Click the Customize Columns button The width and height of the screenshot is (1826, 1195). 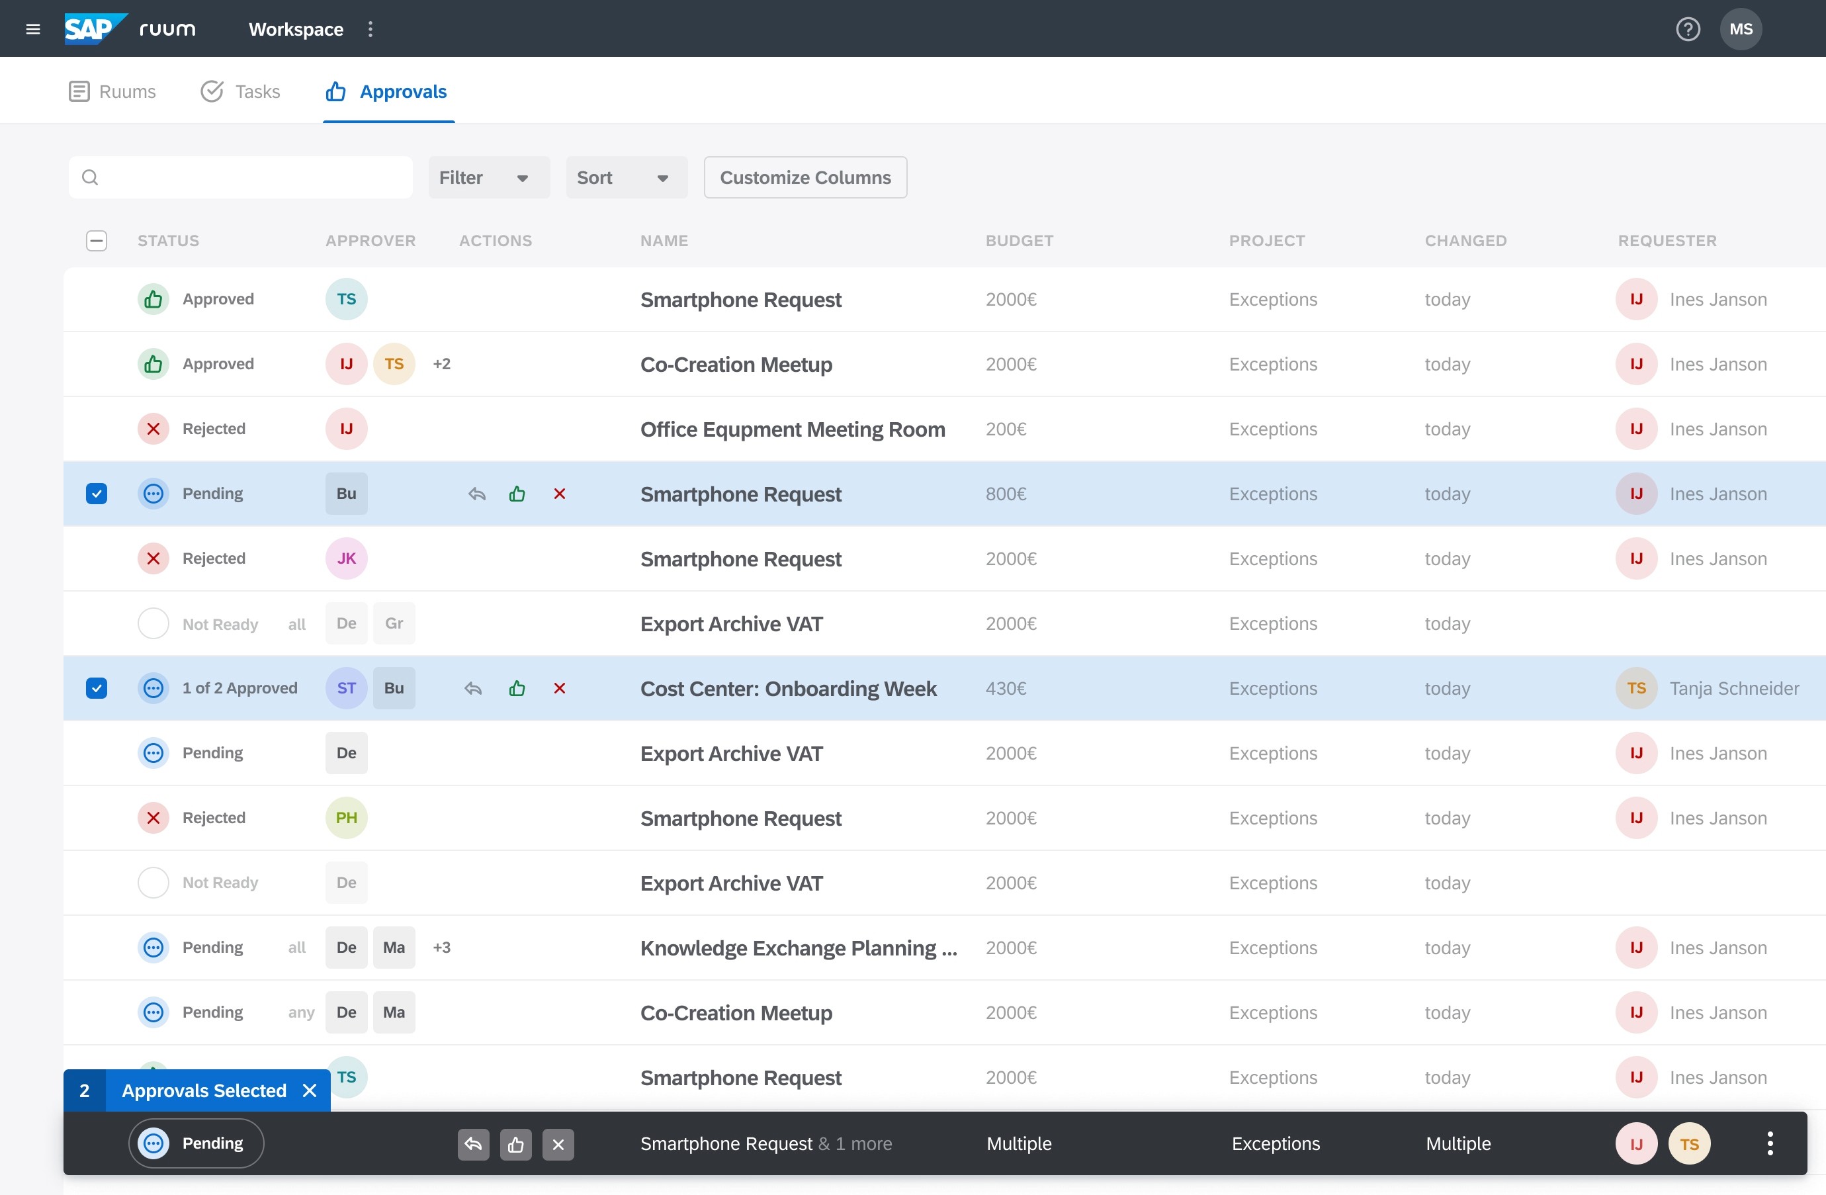(x=804, y=177)
